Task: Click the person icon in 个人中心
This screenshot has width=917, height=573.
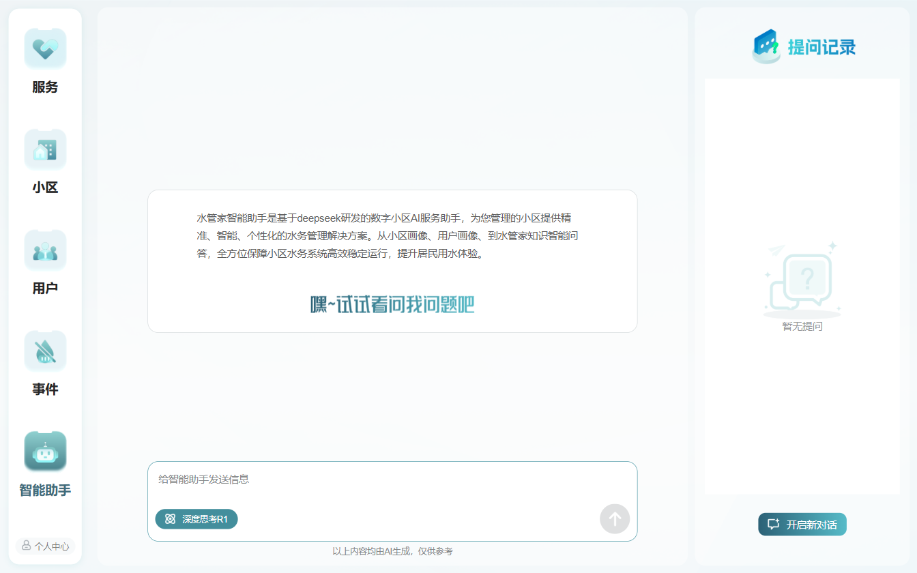Action: (x=27, y=546)
